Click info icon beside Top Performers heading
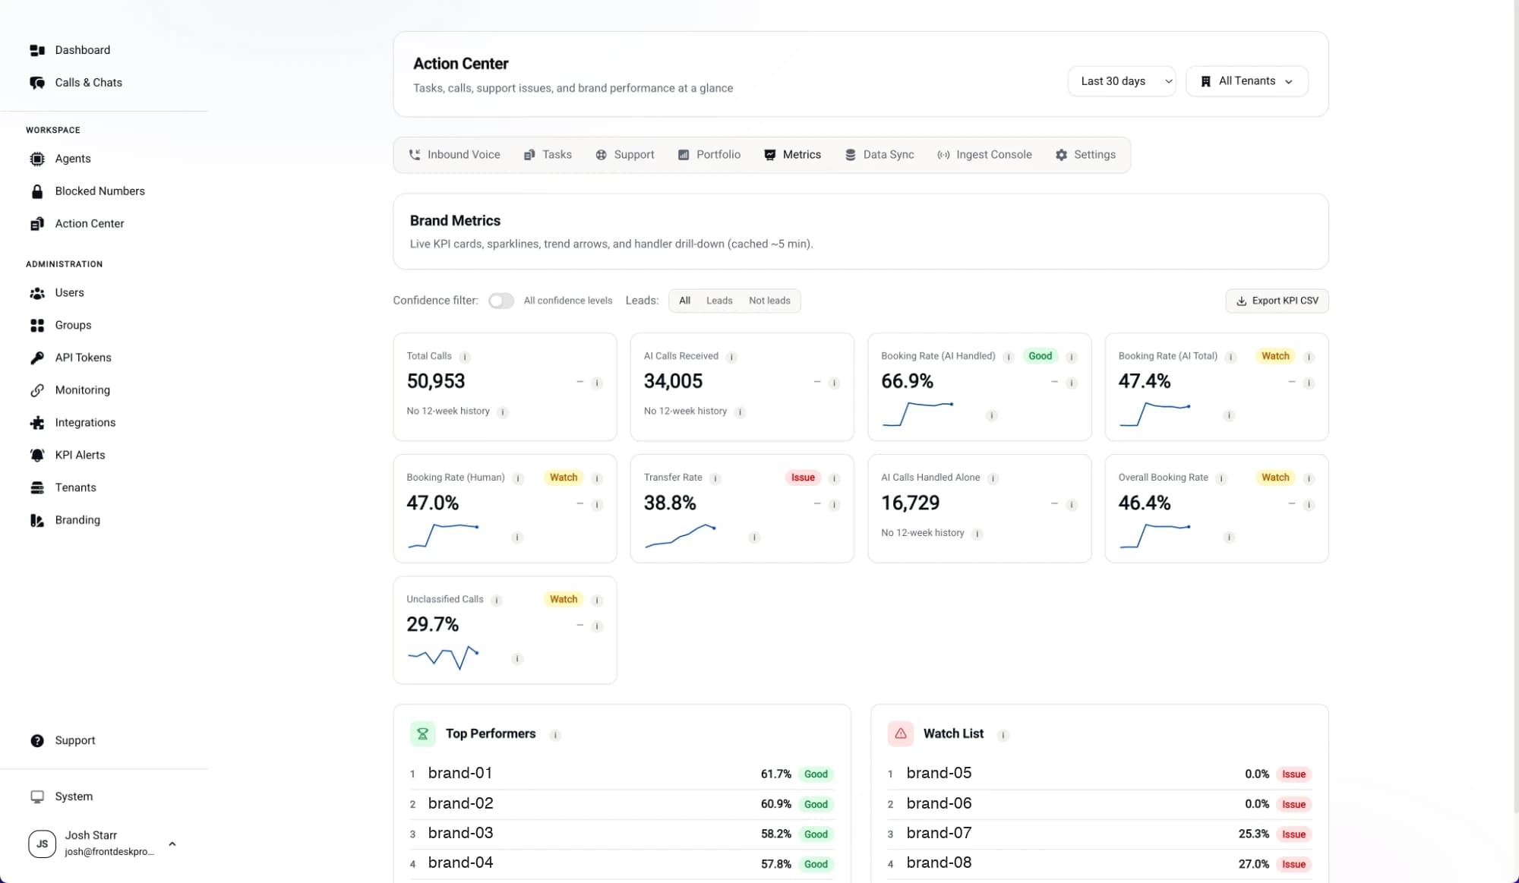Viewport: 1519px width, 883px height. click(x=555, y=735)
